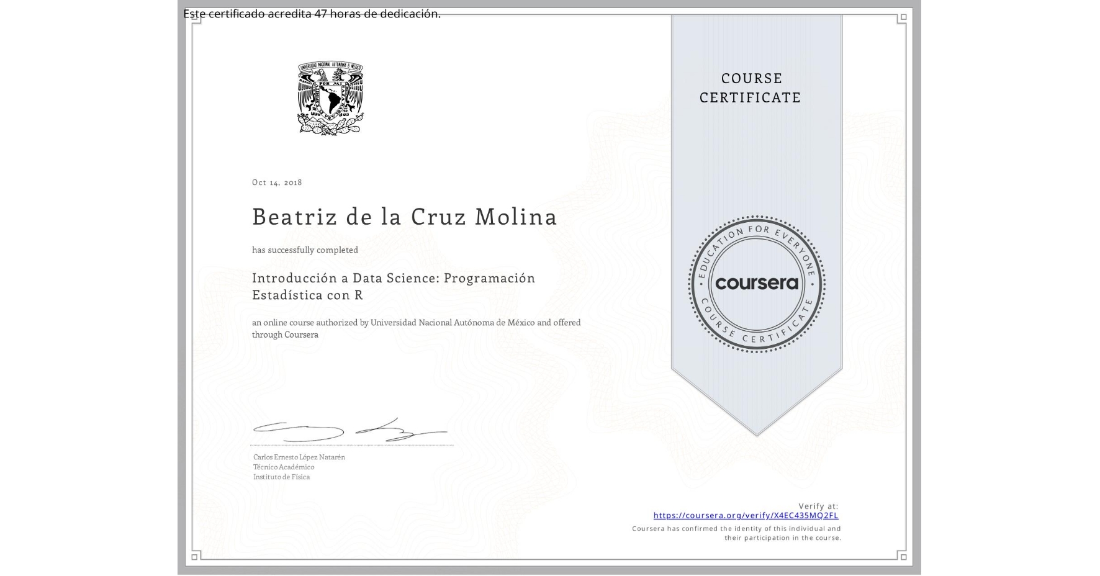Click the course title Introducción a Data Science

[x=394, y=286]
